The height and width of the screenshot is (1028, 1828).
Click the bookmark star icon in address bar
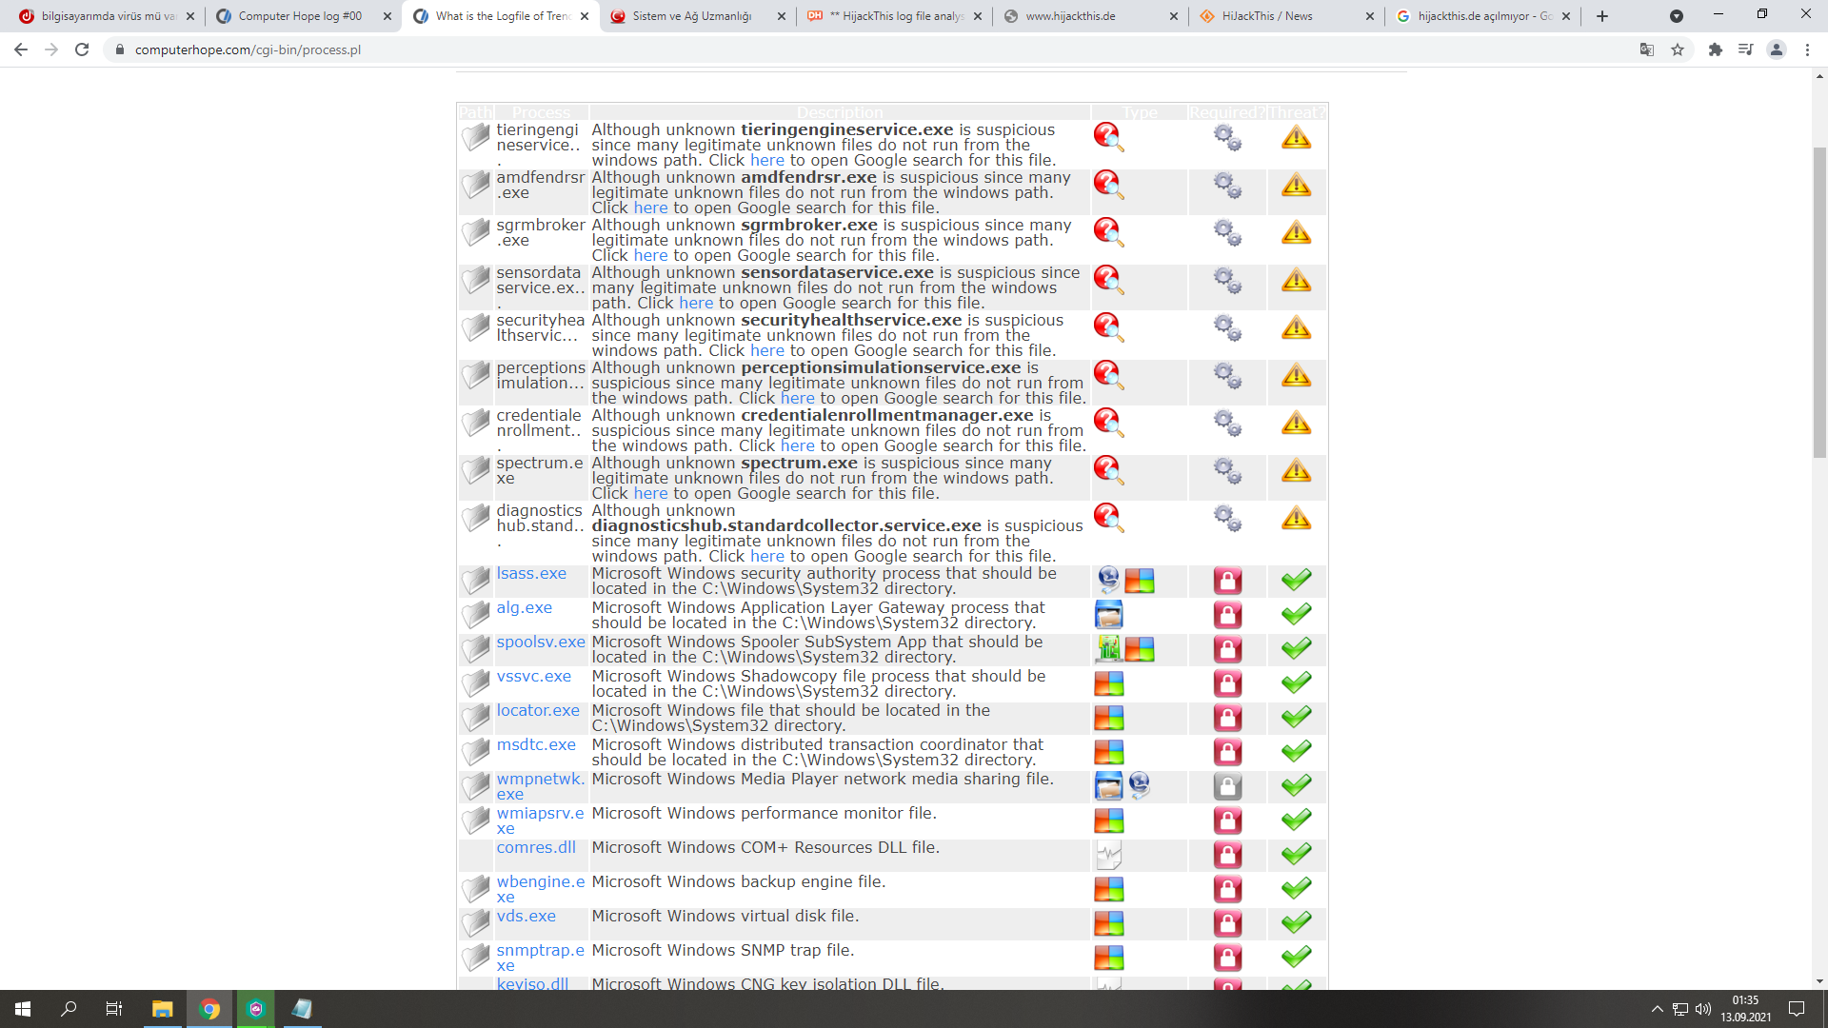[1678, 49]
